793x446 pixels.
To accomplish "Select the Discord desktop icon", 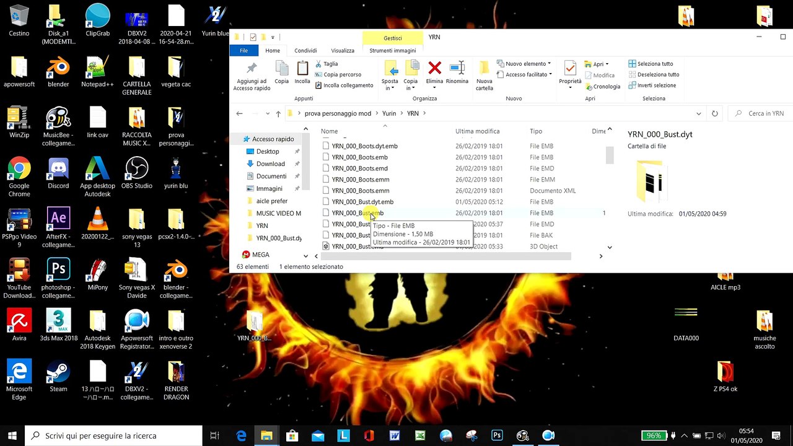I will pos(58,173).
